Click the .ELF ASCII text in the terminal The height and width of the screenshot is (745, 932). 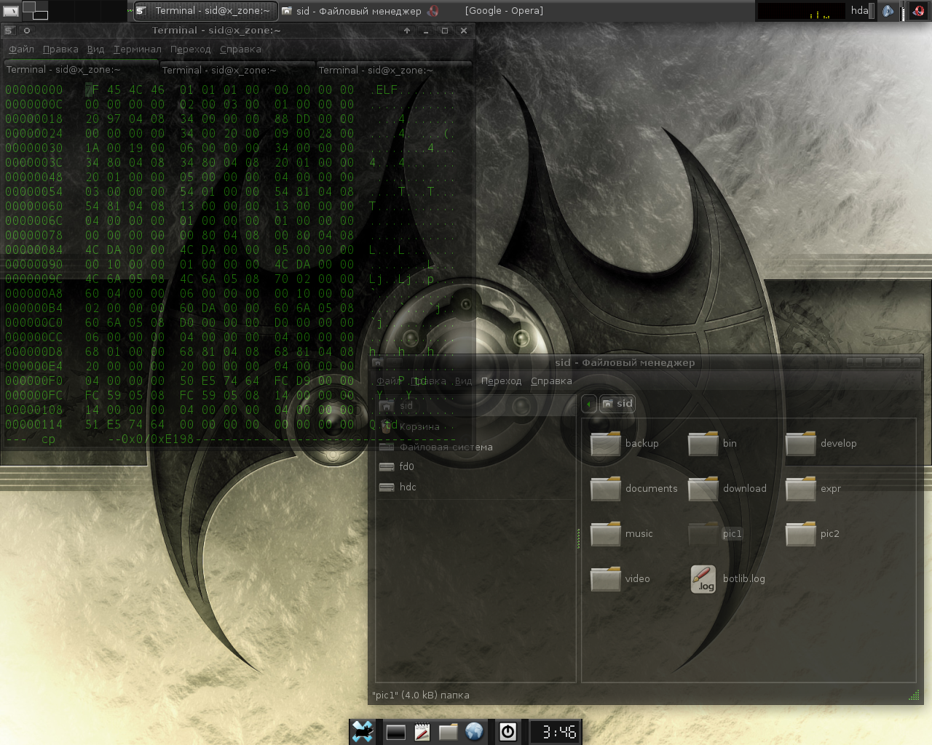385,90
